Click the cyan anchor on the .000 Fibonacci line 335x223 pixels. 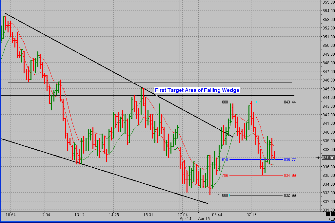point(256,102)
